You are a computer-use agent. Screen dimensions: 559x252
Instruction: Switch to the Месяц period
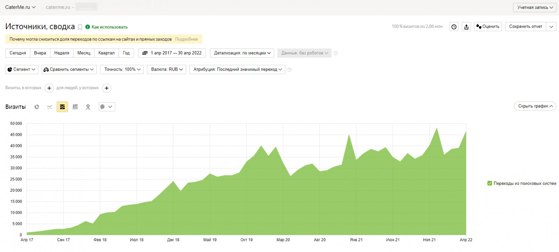coord(84,53)
